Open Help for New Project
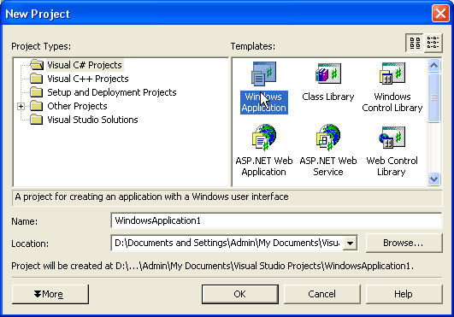454x317 pixels. (404, 294)
